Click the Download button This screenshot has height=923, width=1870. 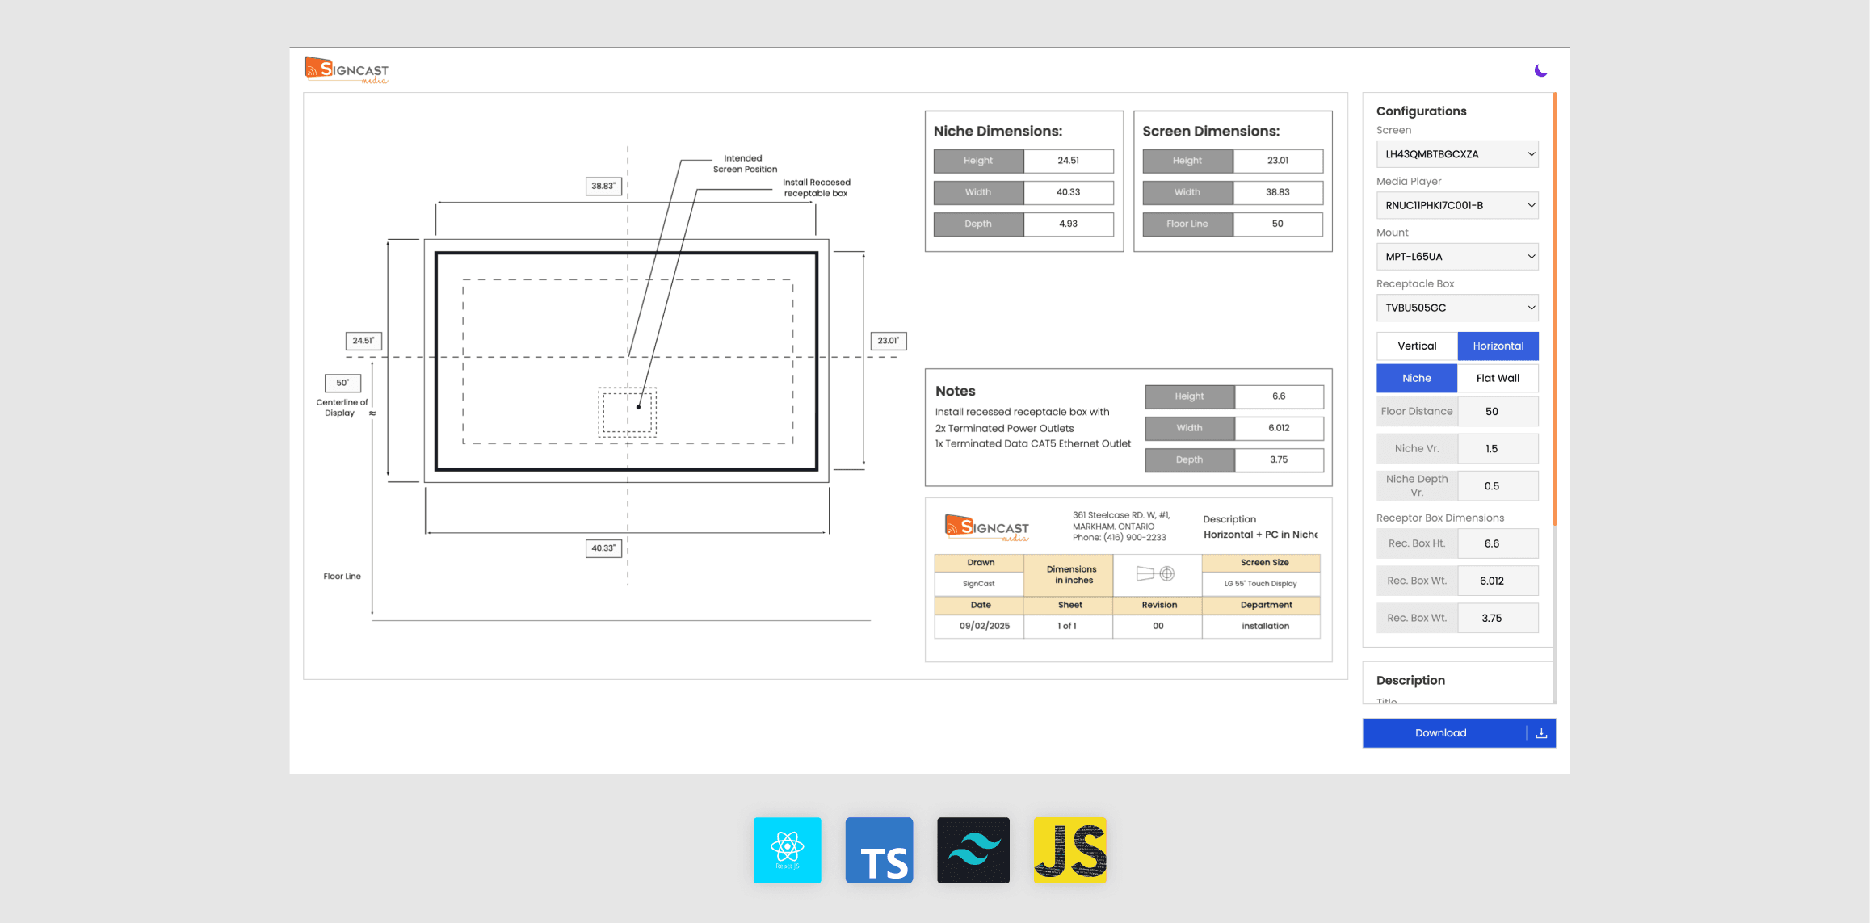(1440, 732)
